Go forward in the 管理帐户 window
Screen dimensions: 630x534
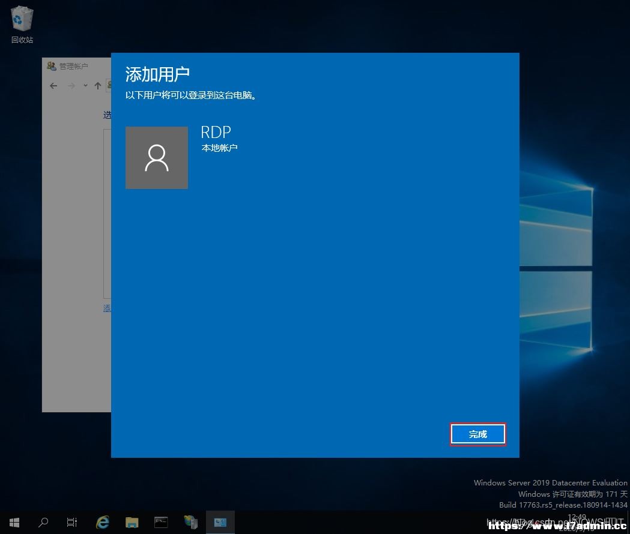click(x=71, y=86)
